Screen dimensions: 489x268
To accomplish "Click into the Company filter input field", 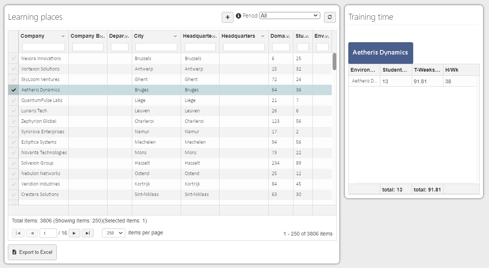I will [43, 47].
